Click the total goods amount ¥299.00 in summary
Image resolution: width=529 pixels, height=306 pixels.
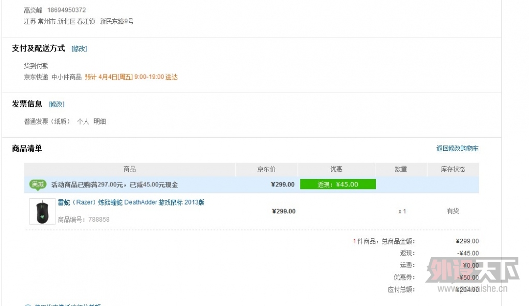pos(467,241)
